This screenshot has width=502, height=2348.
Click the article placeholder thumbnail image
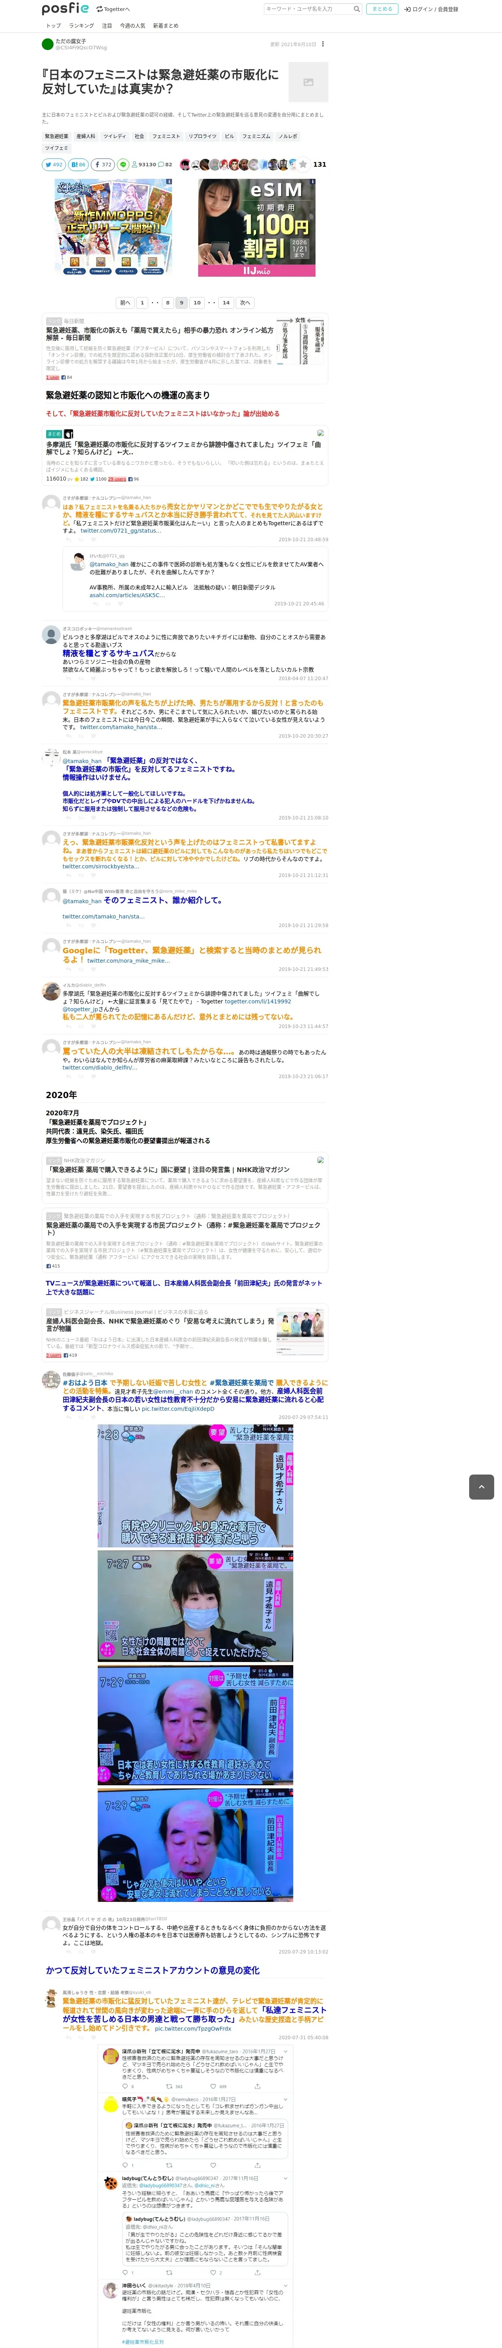[x=308, y=83]
